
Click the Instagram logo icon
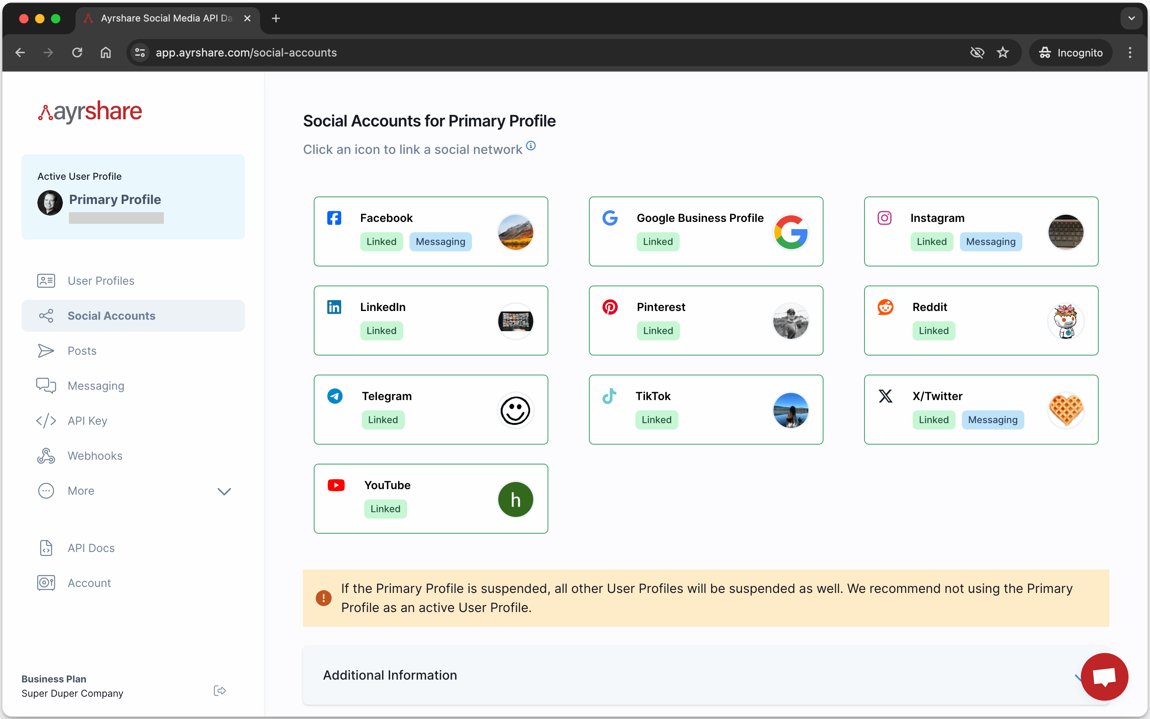coord(884,218)
